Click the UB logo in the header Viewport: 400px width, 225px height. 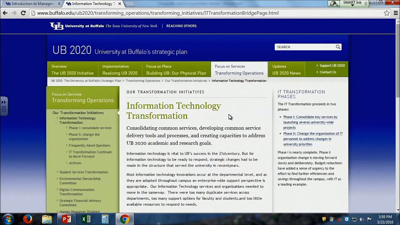coord(57,26)
